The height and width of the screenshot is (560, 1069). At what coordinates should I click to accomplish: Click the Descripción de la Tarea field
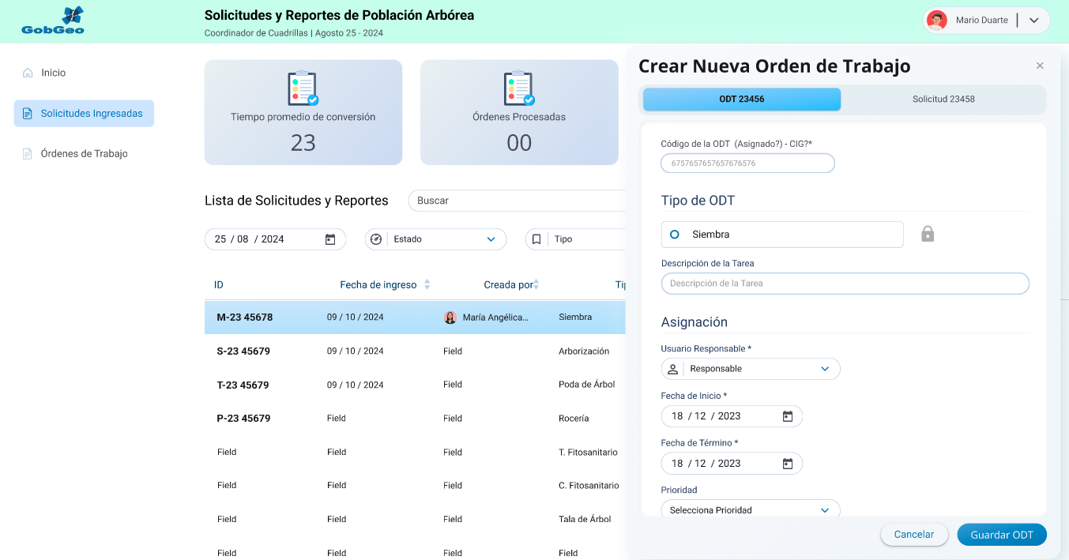tap(845, 284)
